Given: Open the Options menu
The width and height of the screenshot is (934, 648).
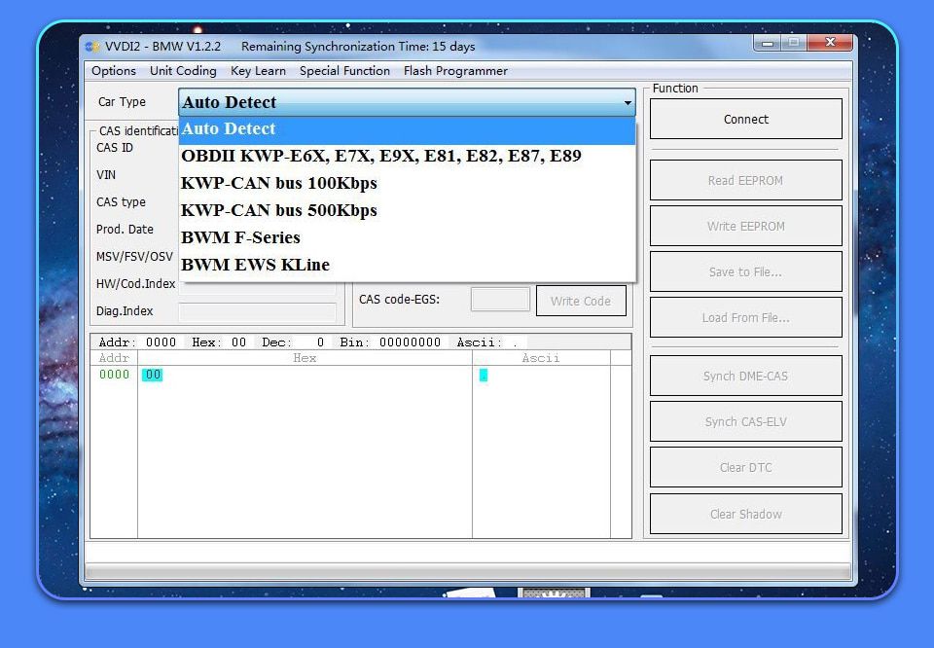Looking at the screenshot, I should click(x=114, y=71).
